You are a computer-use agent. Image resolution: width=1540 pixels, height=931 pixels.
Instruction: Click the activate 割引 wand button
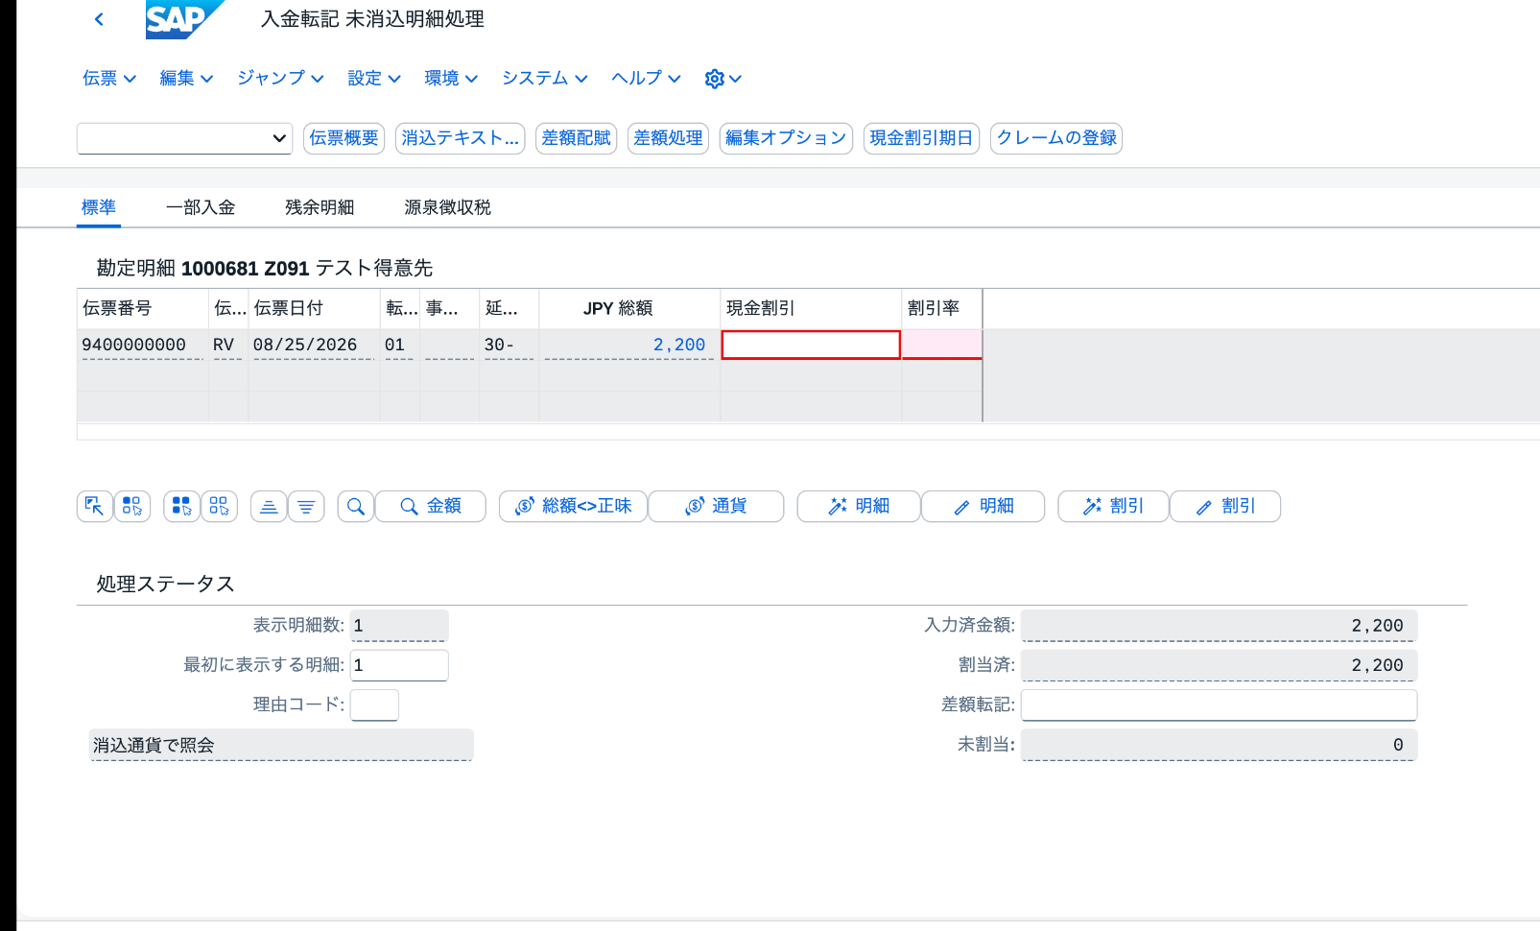1113,506
